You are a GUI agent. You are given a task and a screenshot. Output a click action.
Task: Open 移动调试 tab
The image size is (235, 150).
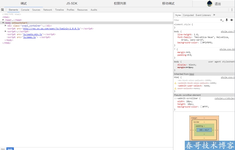(168, 4)
